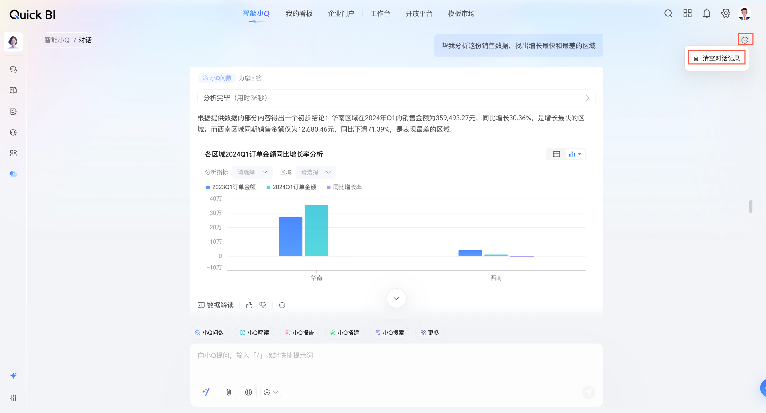Open the sliders settings icon in sidebar
The height and width of the screenshot is (413, 766).
pyautogui.click(x=13, y=398)
